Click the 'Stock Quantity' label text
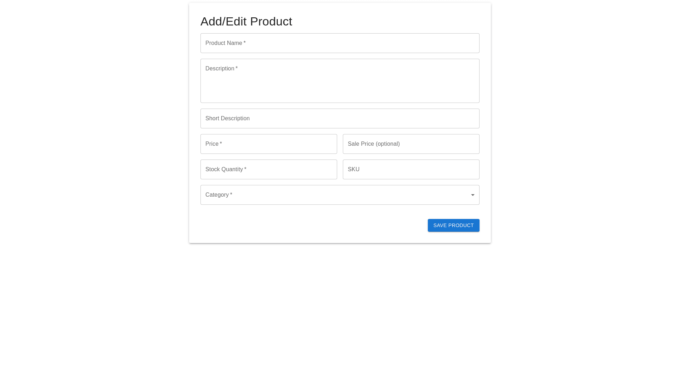This screenshot has height=382, width=680. (224, 169)
